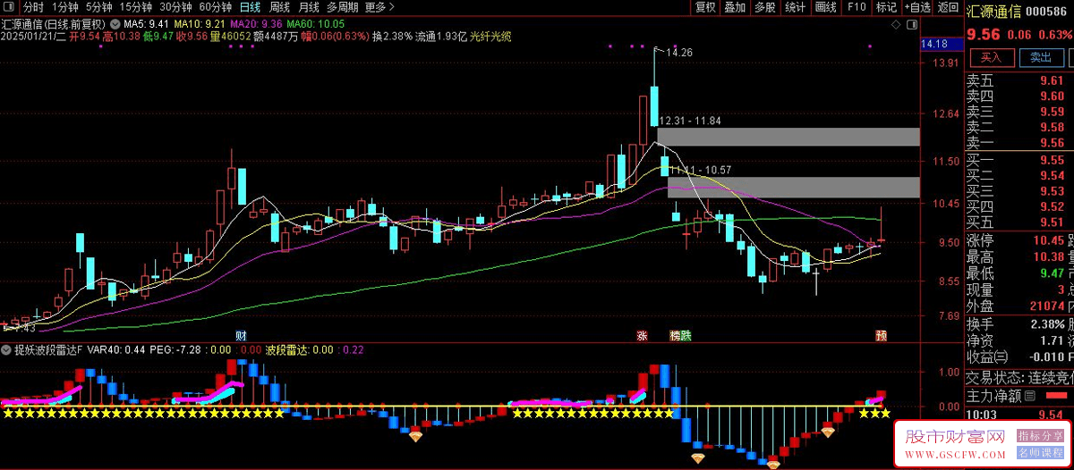Switch to 日线 daily chart
1074x470 pixels.
tap(250, 7)
